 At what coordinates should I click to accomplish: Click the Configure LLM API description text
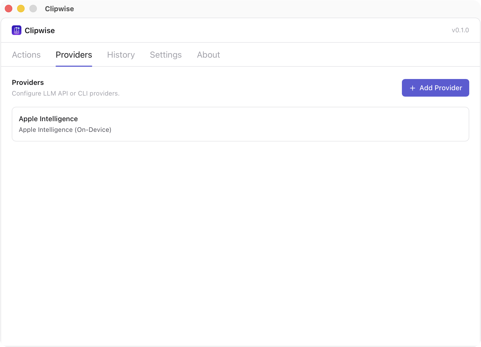pos(65,93)
